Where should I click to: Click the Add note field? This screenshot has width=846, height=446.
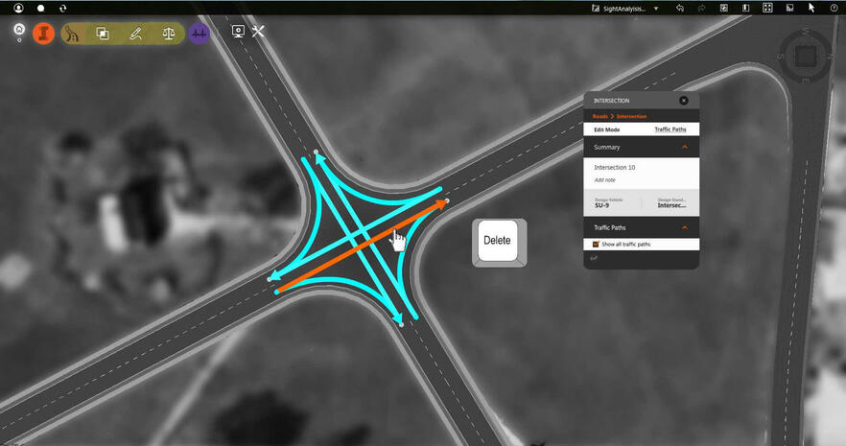[605, 179]
